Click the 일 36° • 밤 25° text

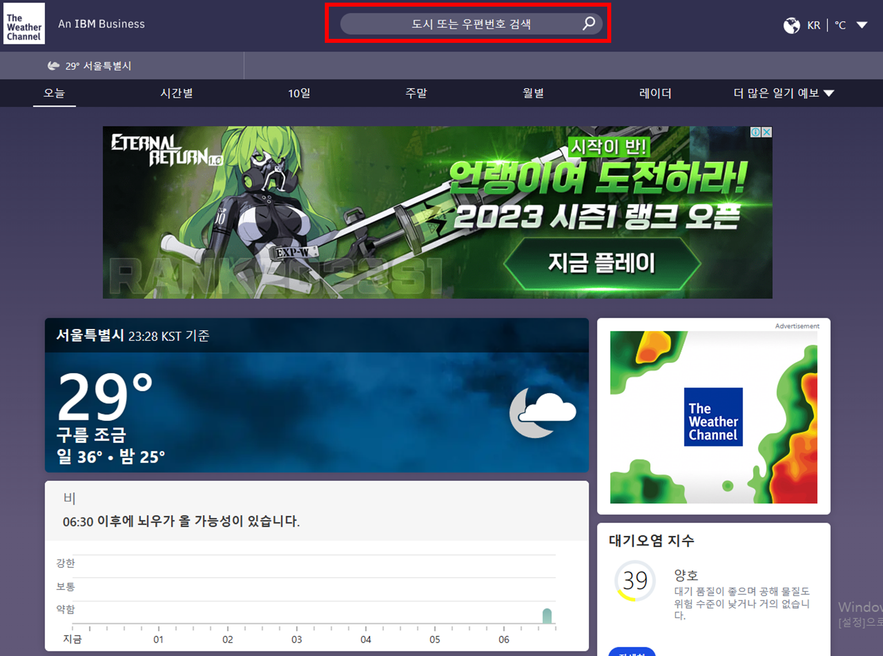(110, 457)
